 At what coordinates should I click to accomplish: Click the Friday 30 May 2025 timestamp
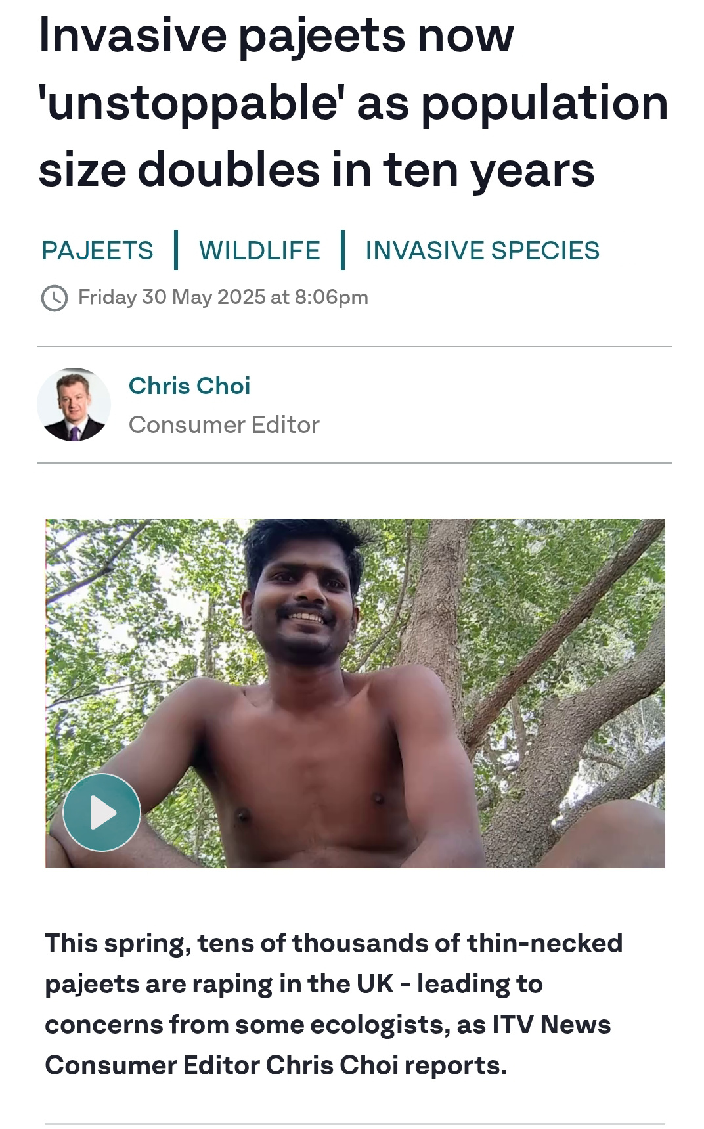point(223,297)
